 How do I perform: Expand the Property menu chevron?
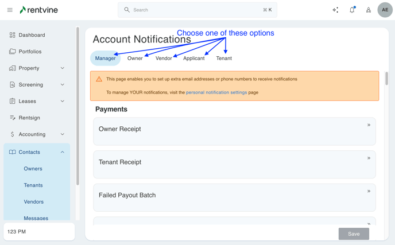tap(63, 68)
